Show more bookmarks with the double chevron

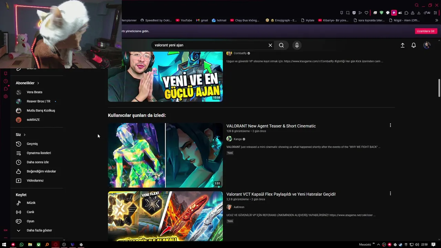[437, 20]
